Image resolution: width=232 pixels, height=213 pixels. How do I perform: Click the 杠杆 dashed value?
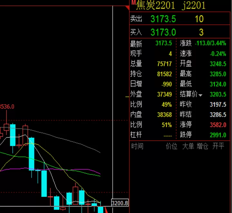pos(168,136)
